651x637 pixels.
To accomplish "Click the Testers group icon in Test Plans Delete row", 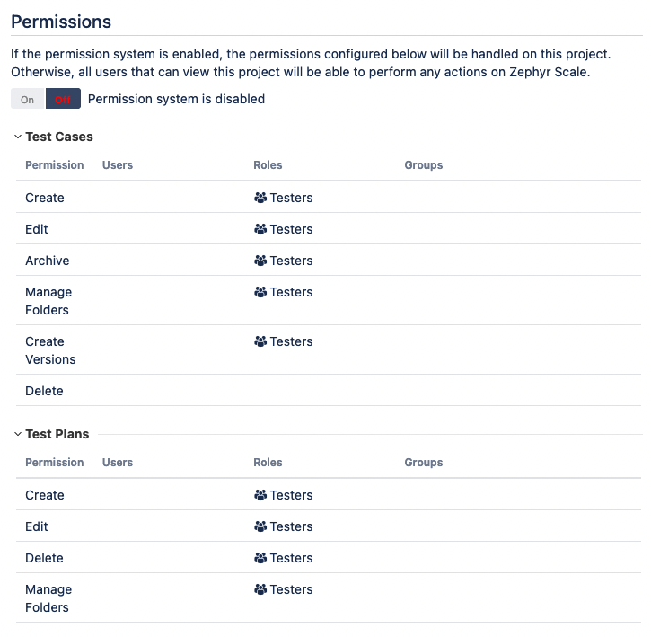I will [x=260, y=558].
